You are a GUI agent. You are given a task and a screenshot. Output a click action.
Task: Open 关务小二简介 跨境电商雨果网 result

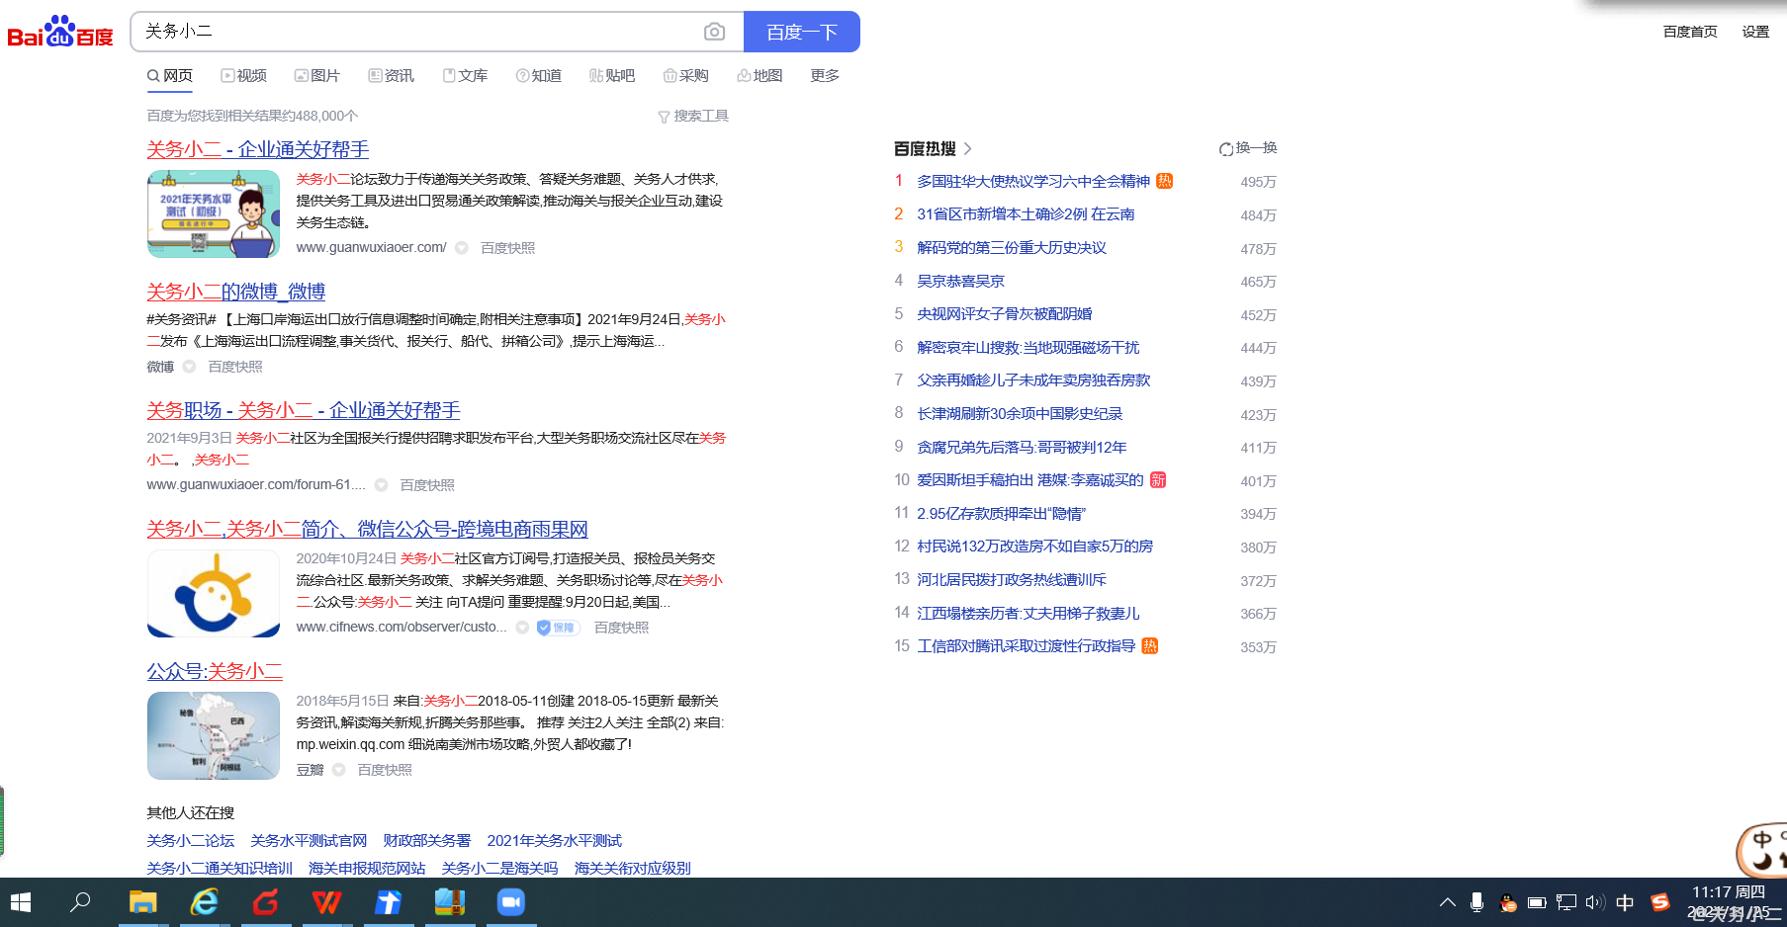(368, 529)
